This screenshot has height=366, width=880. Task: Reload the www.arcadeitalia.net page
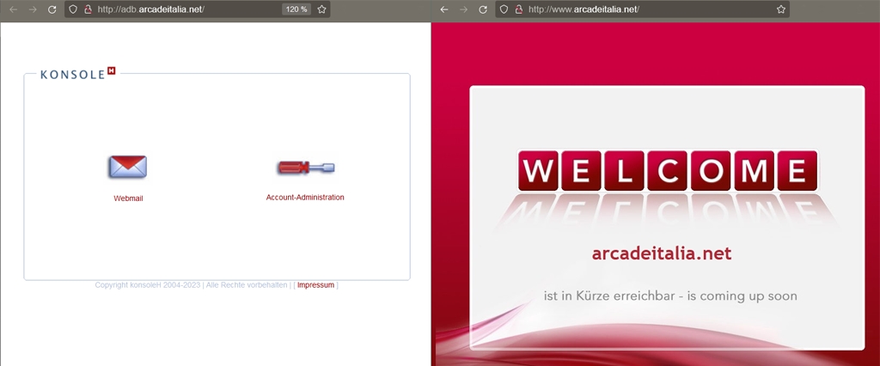[483, 9]
